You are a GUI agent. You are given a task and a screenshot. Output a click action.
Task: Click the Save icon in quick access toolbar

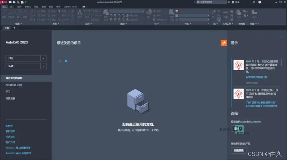click(x=18, y=2)
